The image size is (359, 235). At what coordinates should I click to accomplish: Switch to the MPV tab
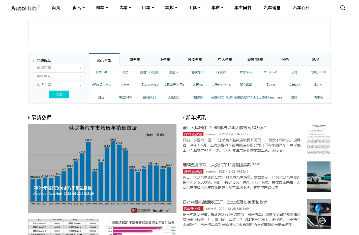(x=285, y=59)
